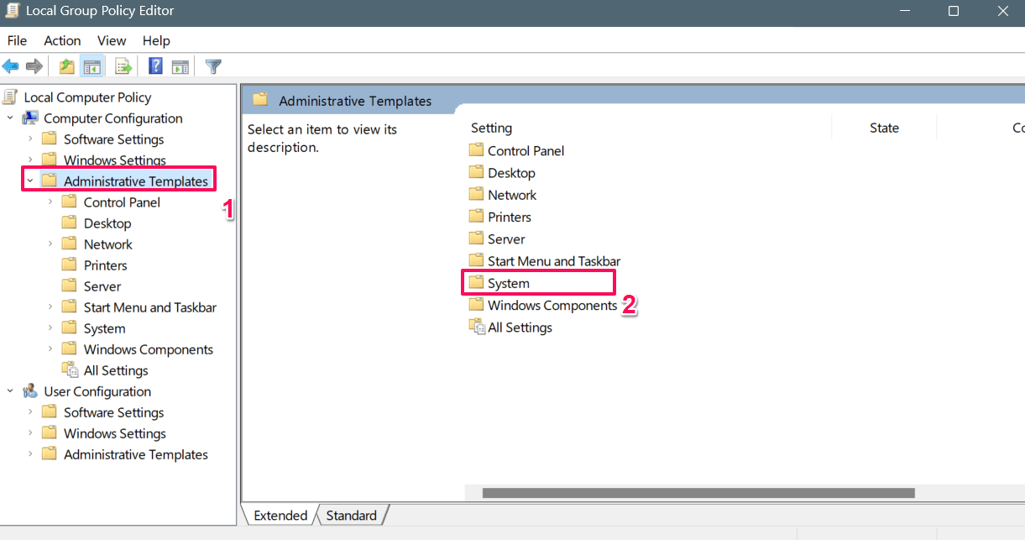Viewport: 1025px width, 540px height.
Task: Expand the Control Panel tree node
Action: click(50, 202)
